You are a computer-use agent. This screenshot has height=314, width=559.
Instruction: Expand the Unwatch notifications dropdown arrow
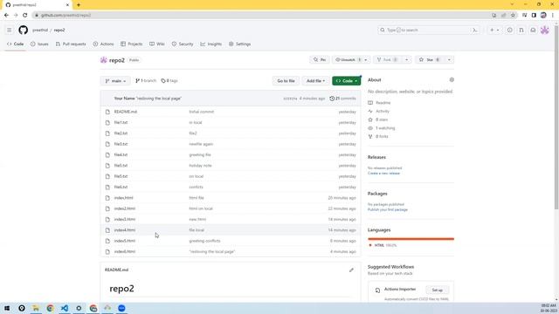coord(366,60)
